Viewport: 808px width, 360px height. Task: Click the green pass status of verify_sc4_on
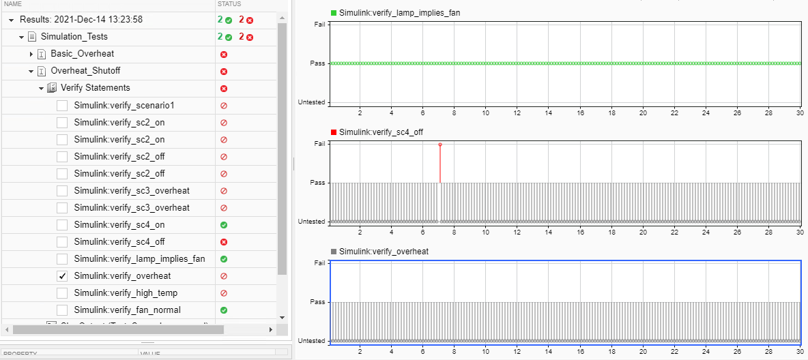click(224, 225)
